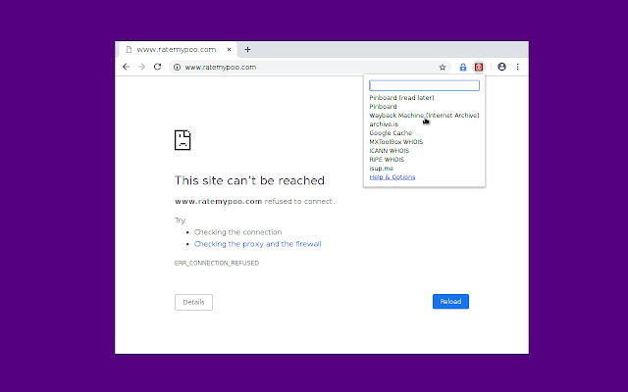Focus the popup search input field
The width and height of the screenshot is (628, 392).
click(424, 85)
